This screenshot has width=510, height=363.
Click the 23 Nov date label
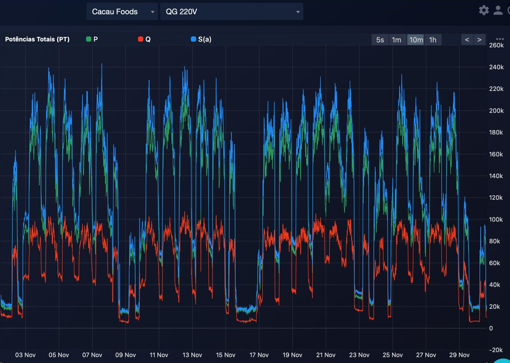359,355
